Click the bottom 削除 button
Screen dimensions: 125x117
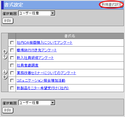(8, 110)
